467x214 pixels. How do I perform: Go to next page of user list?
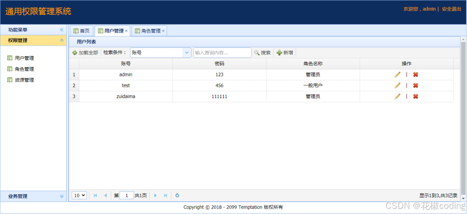155,195
